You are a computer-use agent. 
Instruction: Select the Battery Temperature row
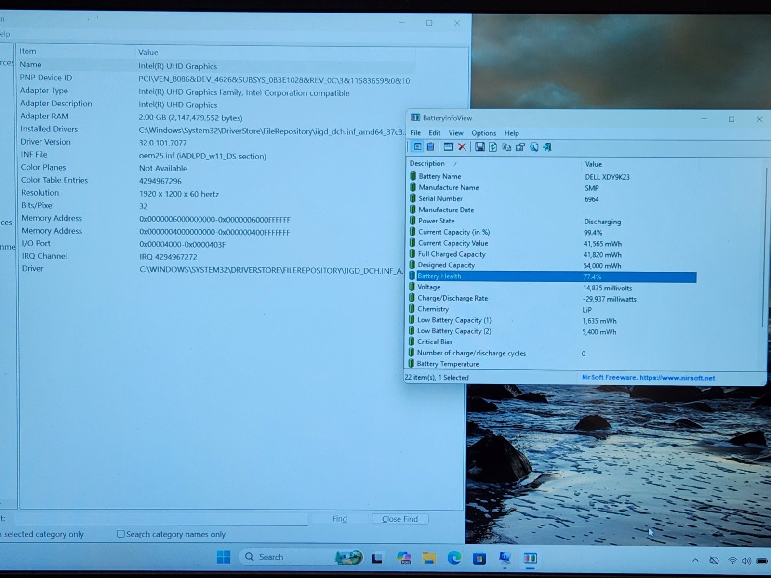[x=552, y=364]
